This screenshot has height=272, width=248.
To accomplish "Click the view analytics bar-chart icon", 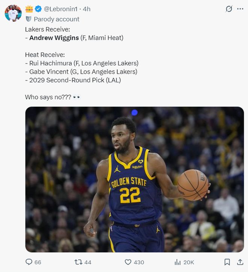I will (177, 262).
